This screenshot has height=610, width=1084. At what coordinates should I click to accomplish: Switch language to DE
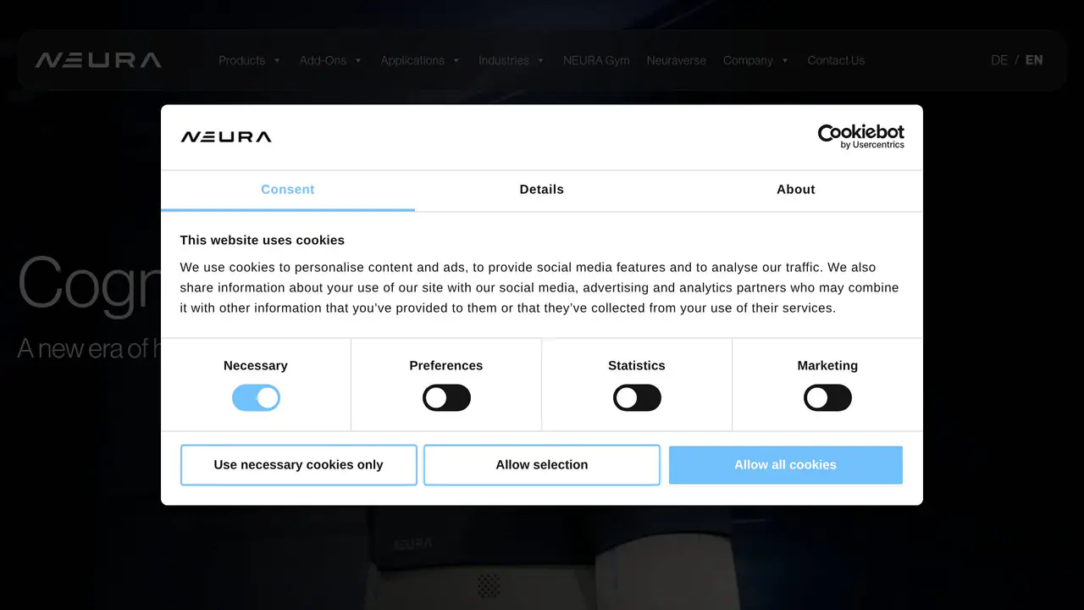[999, 60]
